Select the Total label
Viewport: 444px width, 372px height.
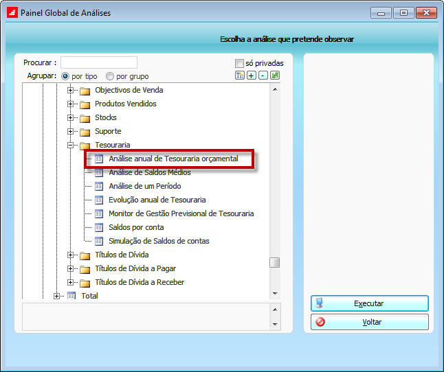[x=90, y=296]
